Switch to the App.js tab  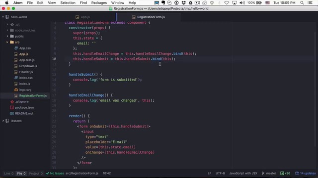pyautogui.click(x=83, y=17)
